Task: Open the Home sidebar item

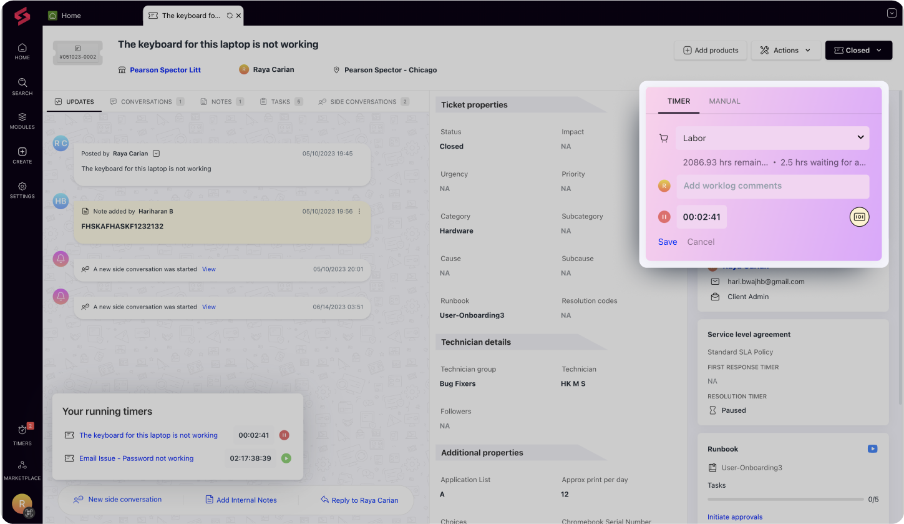Action: (22, 51)
